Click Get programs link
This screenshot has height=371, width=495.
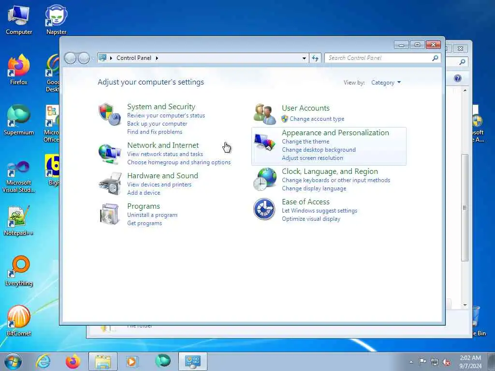click(x=145, y=223)
